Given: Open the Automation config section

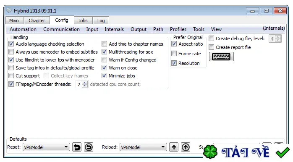Looking at the screenshot, I should pos(23,29).
